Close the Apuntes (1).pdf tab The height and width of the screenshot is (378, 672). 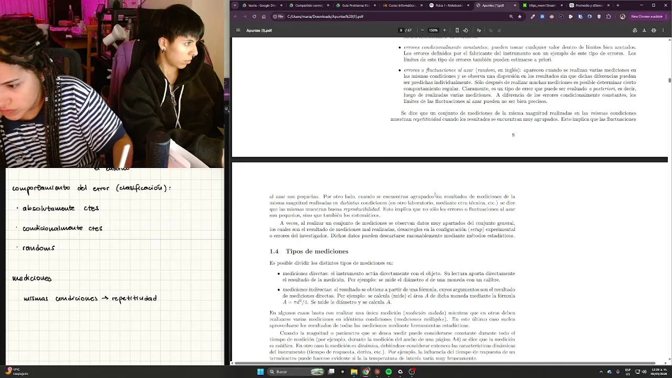tap(515, 5)
